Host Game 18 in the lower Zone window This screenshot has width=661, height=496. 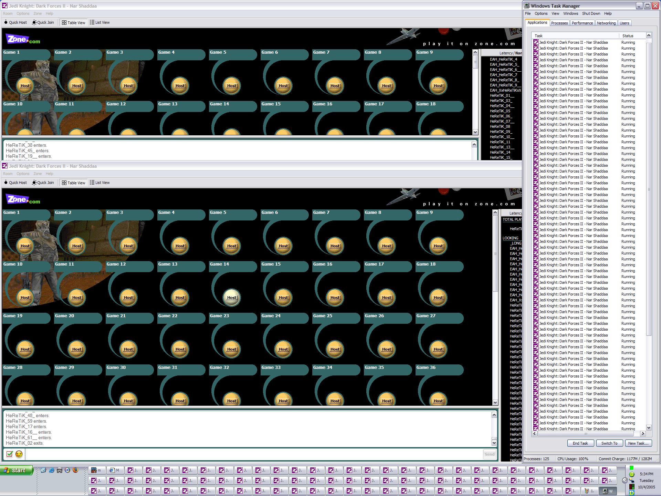(x=438, y=298)
